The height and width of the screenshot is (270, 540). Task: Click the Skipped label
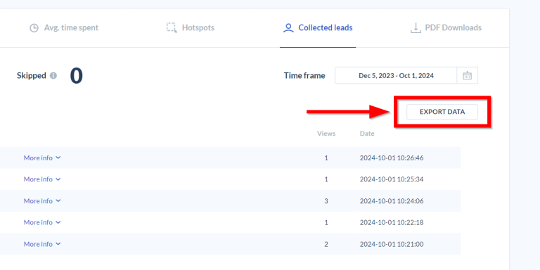point(32,75)
